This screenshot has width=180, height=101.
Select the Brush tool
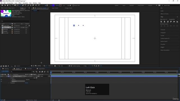point(28,5)
